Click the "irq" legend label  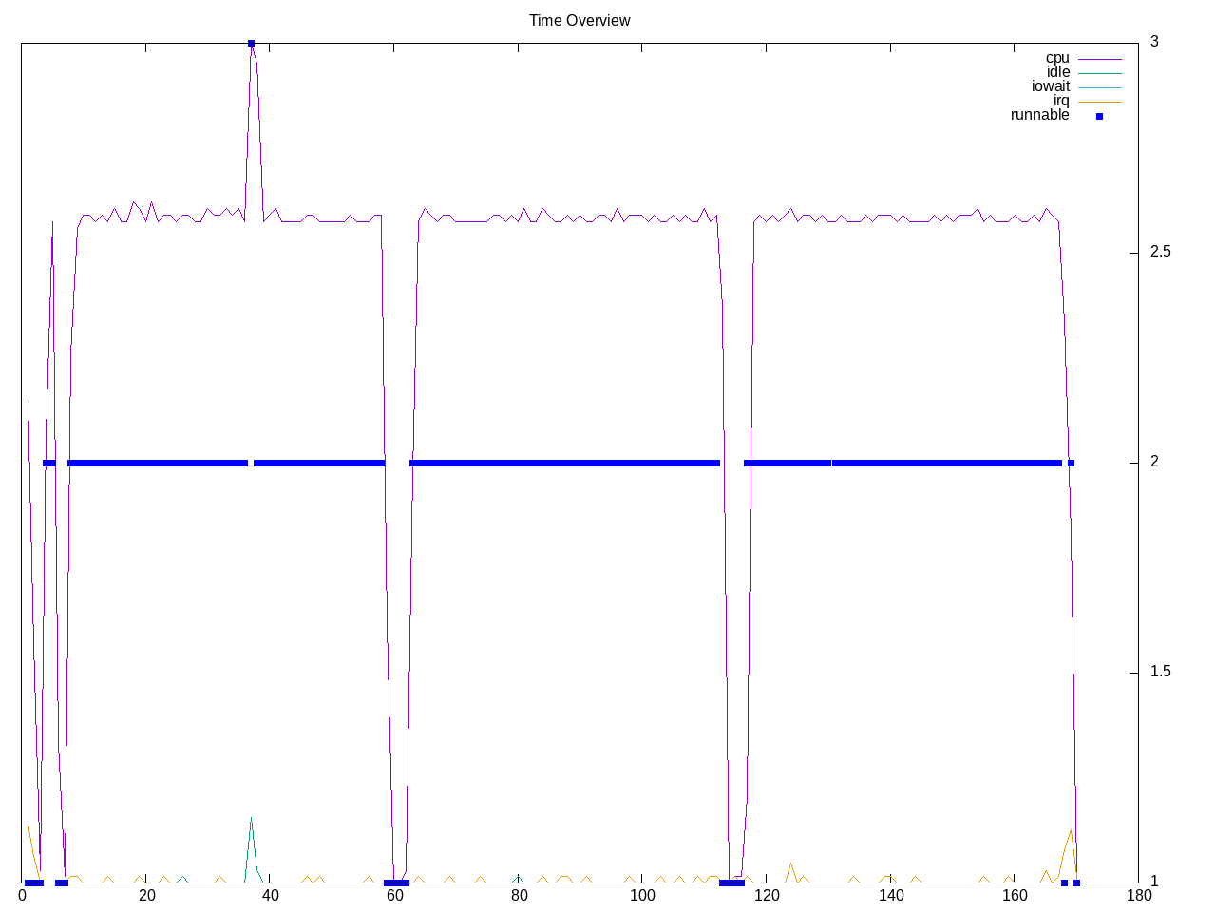click(1060, 101)
